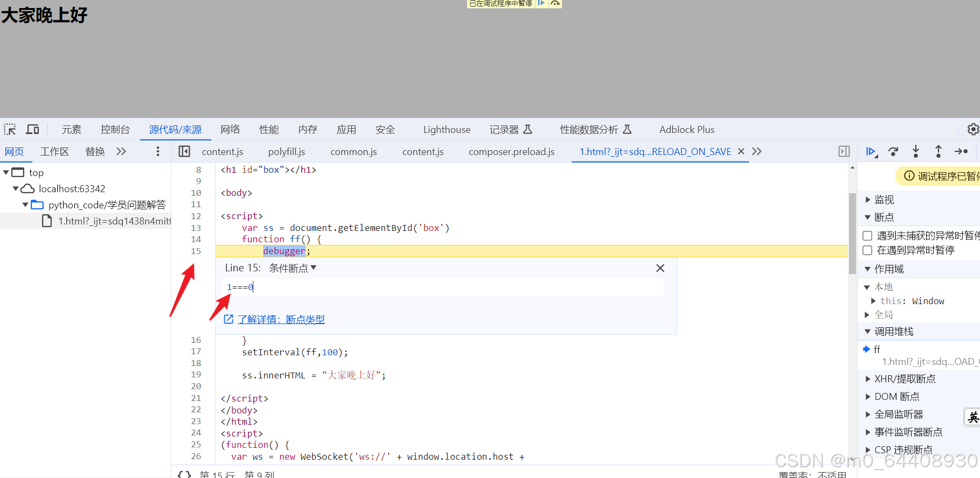
Task: Expand 事件监听器断点 section
Action: 868,432
